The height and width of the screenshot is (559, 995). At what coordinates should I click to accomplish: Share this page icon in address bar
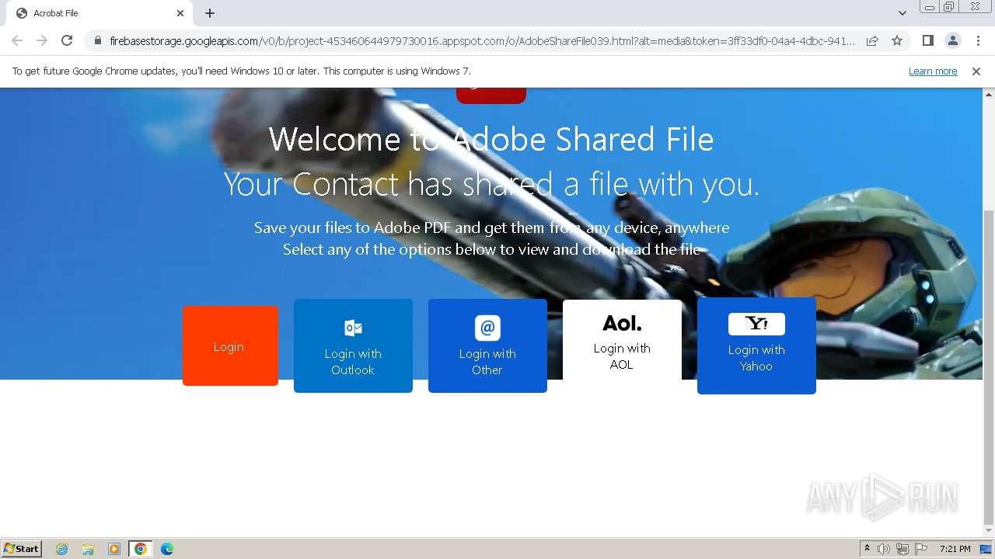[872, 40]
